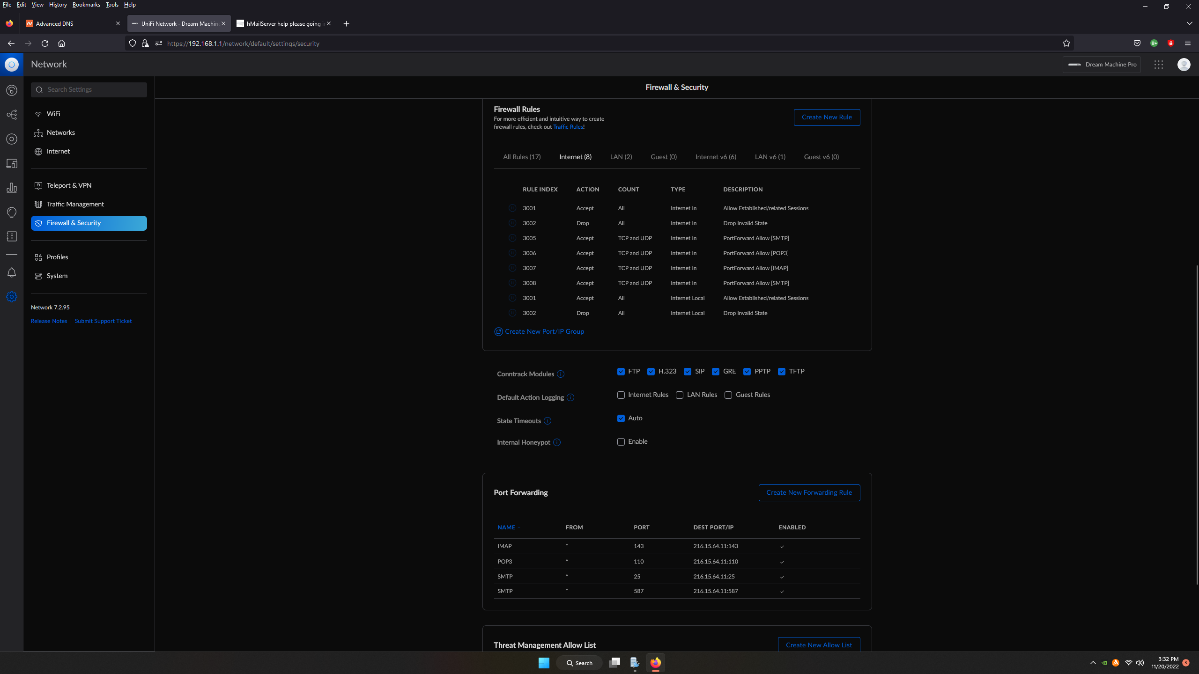Open the Firefox application menu (hamburger)
Image resolution: width=1199 pixels, height=674 pixels.
(x=1188, y=44)
